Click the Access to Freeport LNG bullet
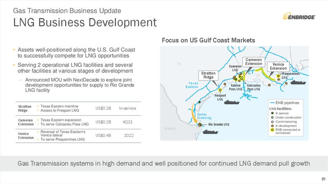This screenshot has height=184, width=328. tap(59, 110)
